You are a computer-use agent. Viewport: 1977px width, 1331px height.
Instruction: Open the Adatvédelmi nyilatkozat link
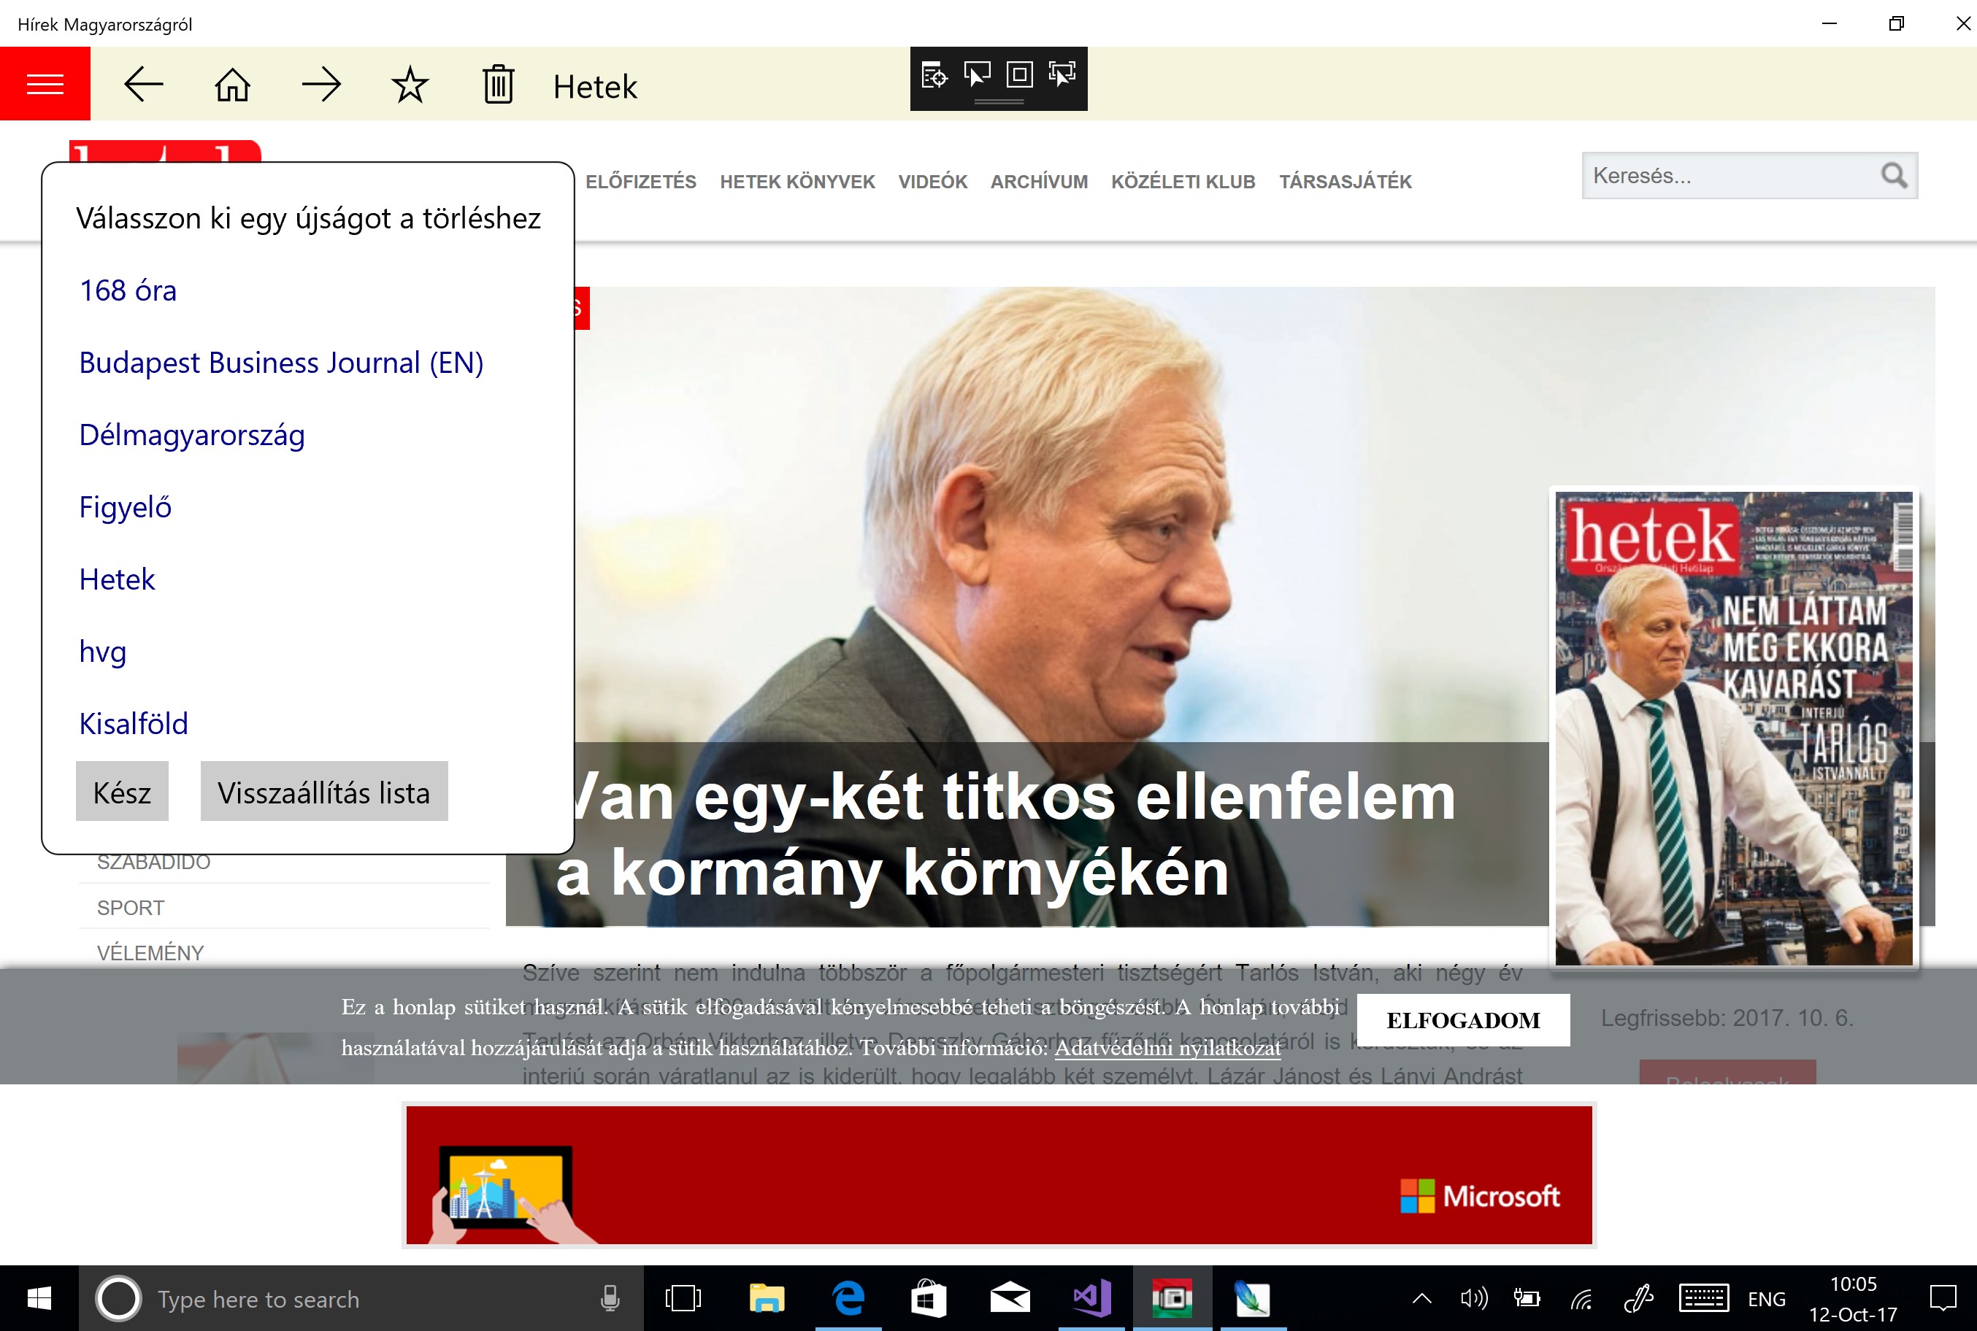(1167, 1049)
